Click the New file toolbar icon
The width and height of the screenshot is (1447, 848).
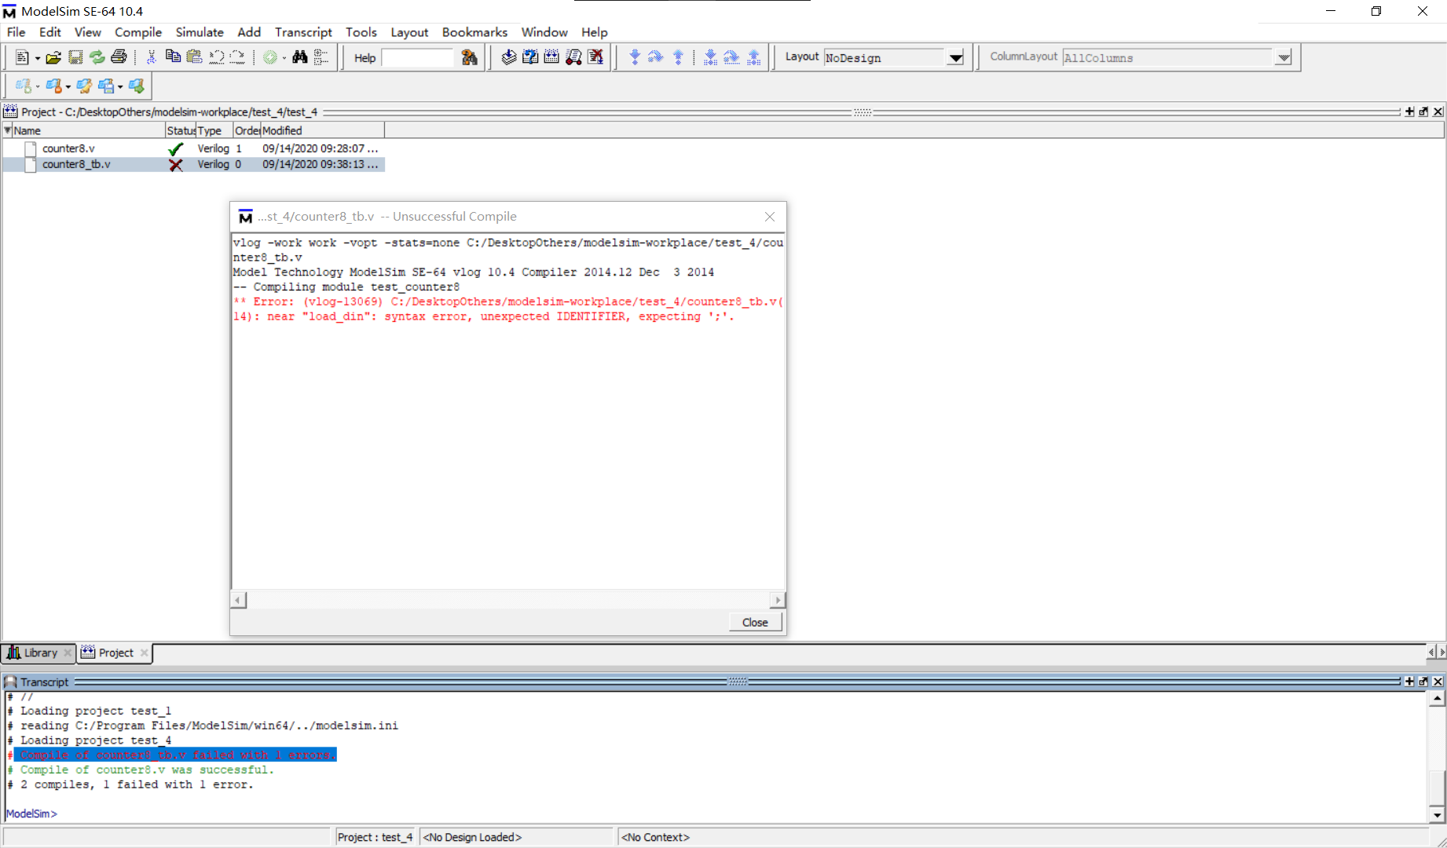(22, 57)
